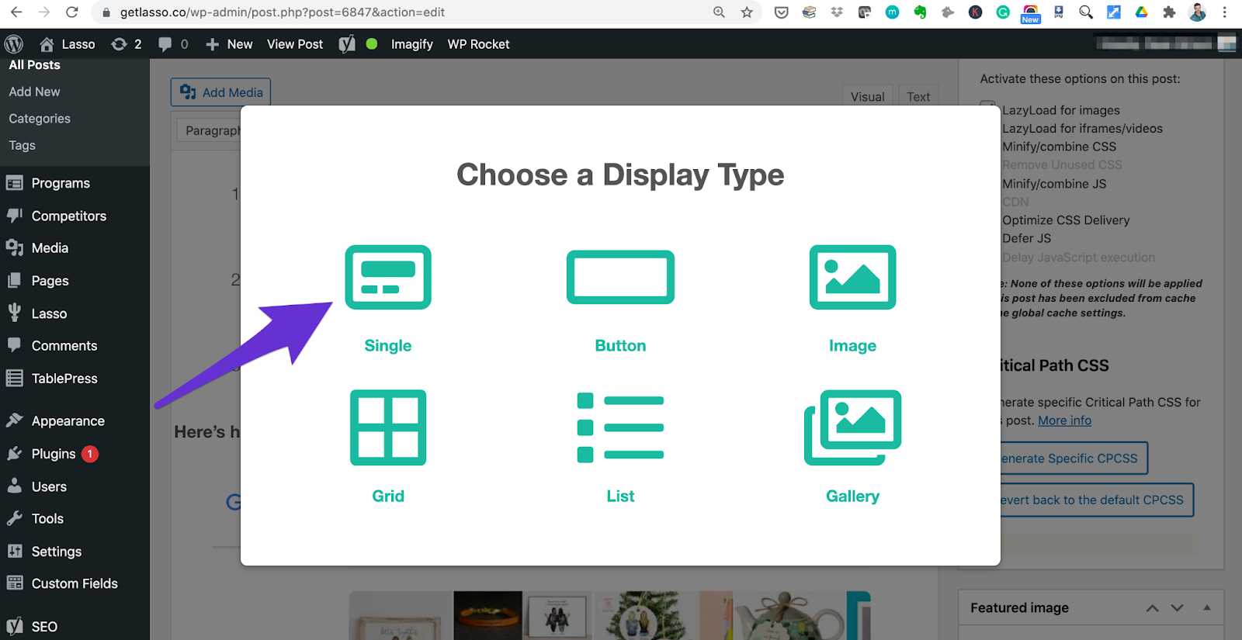The width and height of the screenshot is (1242, 640).
Task: Click browser back arrow
Action: click(x=16, y=12)
